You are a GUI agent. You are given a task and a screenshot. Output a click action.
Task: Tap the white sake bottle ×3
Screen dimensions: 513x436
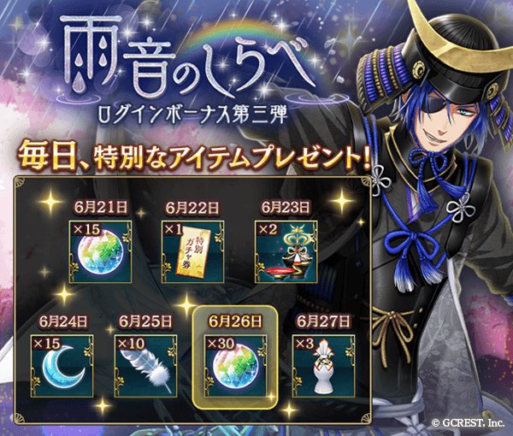click(x=323, y=366)
